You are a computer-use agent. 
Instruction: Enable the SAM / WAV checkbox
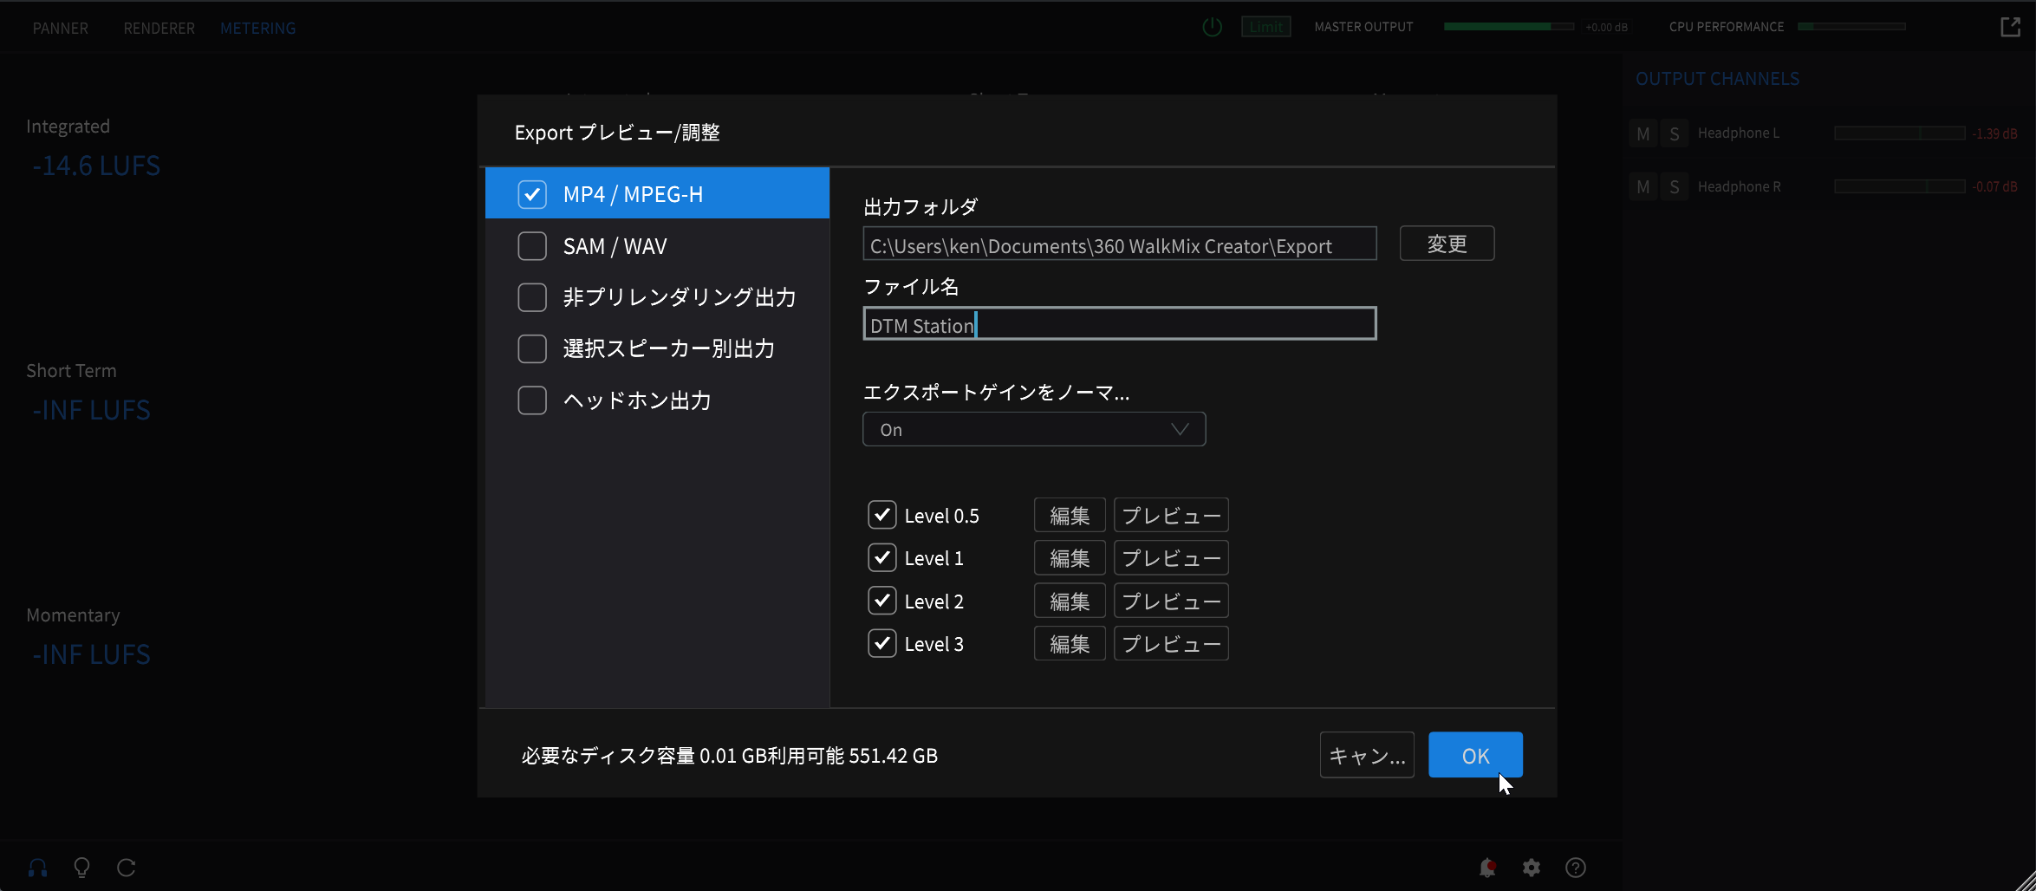(532, 246)
